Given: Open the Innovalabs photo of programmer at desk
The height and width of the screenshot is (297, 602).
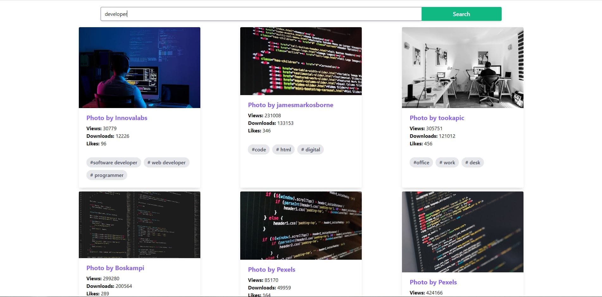Looking at the screenshot, I should click(x=139, y=68).
